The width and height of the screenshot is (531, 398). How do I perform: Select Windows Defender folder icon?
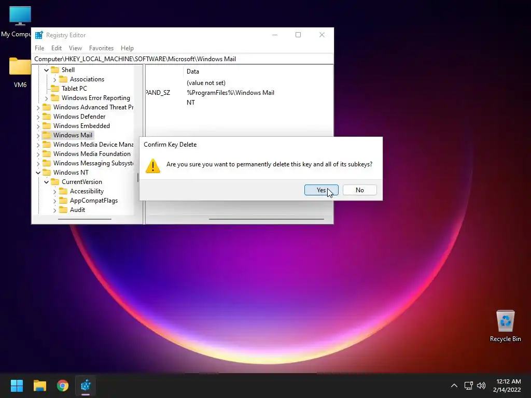click(x=47, y=117)
